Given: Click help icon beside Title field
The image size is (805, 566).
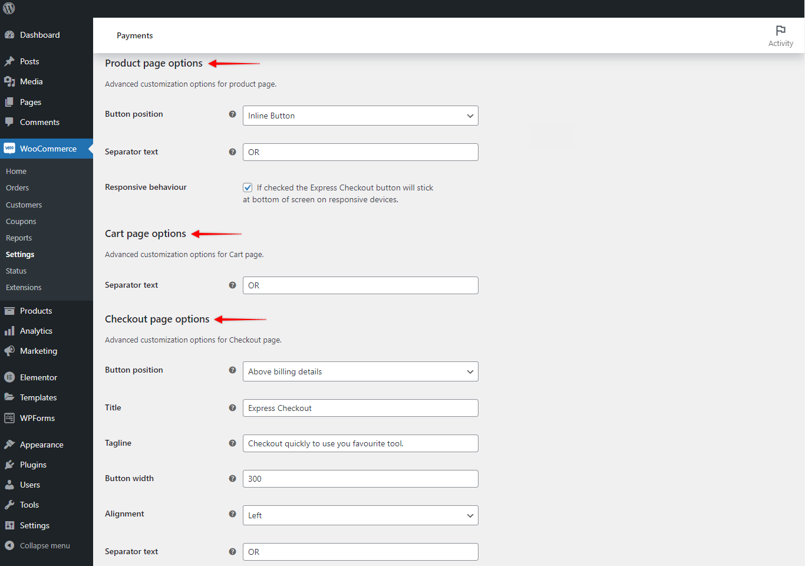Looking at the screenshot, I should 233,408.
